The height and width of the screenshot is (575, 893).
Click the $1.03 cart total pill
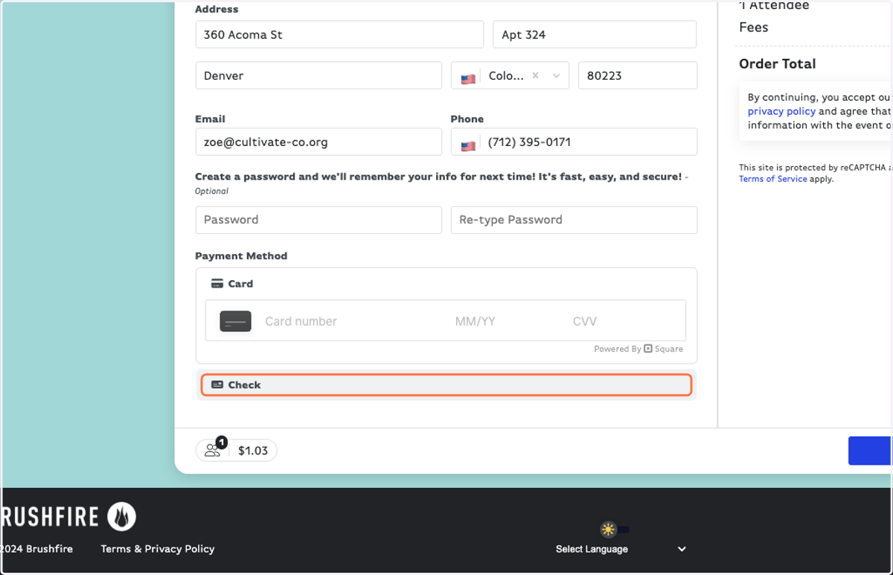point(237,451)
